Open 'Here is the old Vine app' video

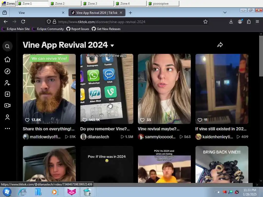[x=107, y=89]
